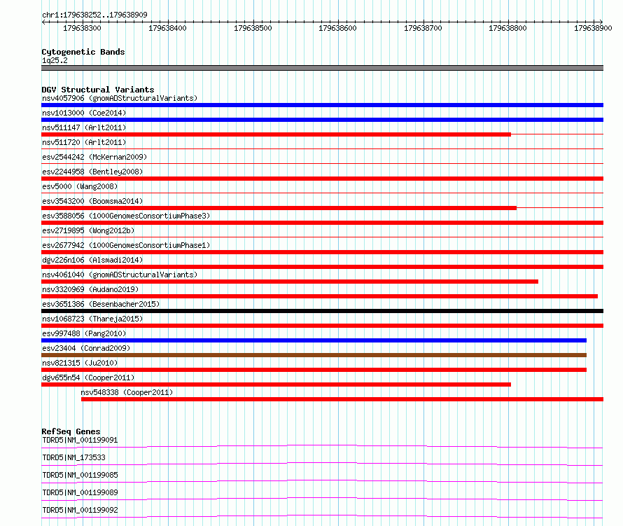Click the esv3543200 (Boomsma2014) label
The width and height of the screenshot is (623, 526).
coord(92,201)
